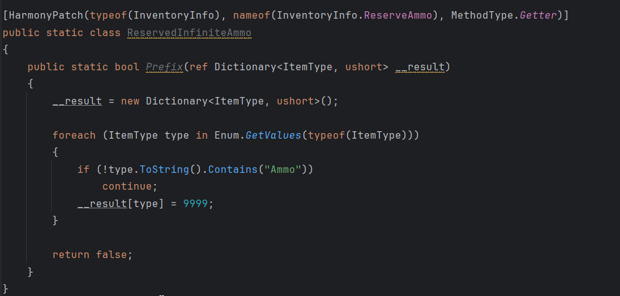Click the new keyword
The image size is (620, 296).
130,101
